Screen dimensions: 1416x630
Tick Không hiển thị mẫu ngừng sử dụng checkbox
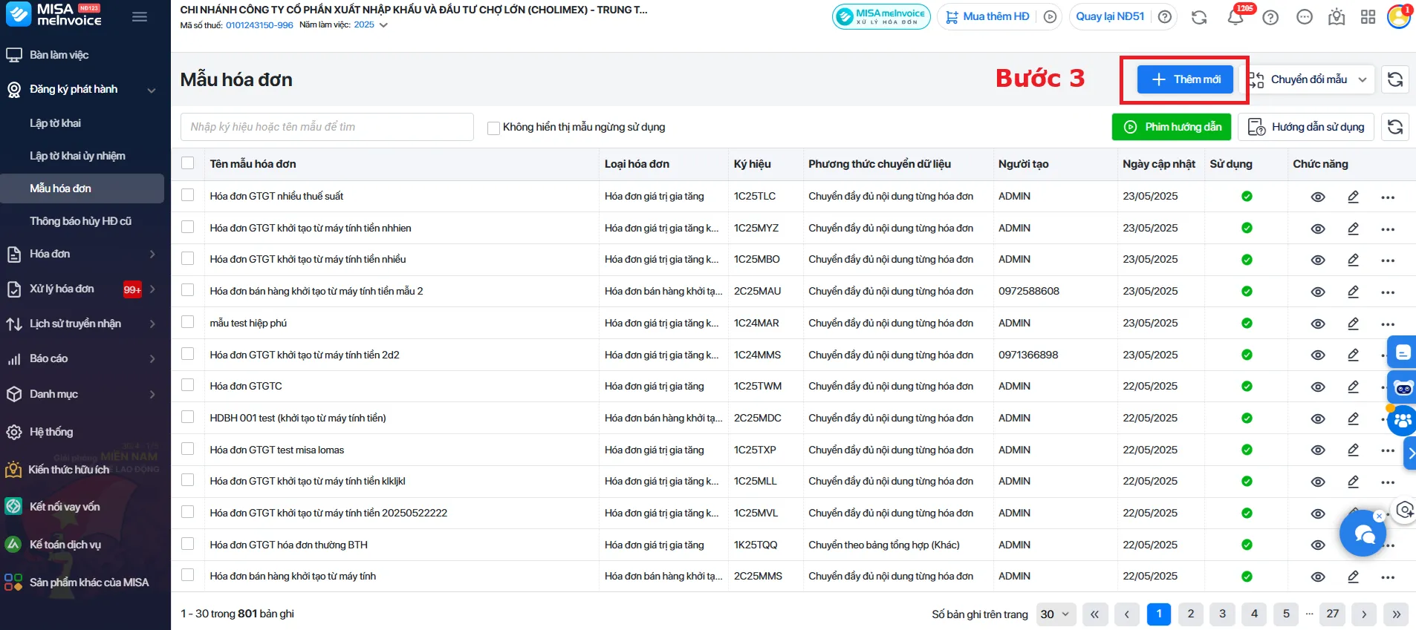493,128
